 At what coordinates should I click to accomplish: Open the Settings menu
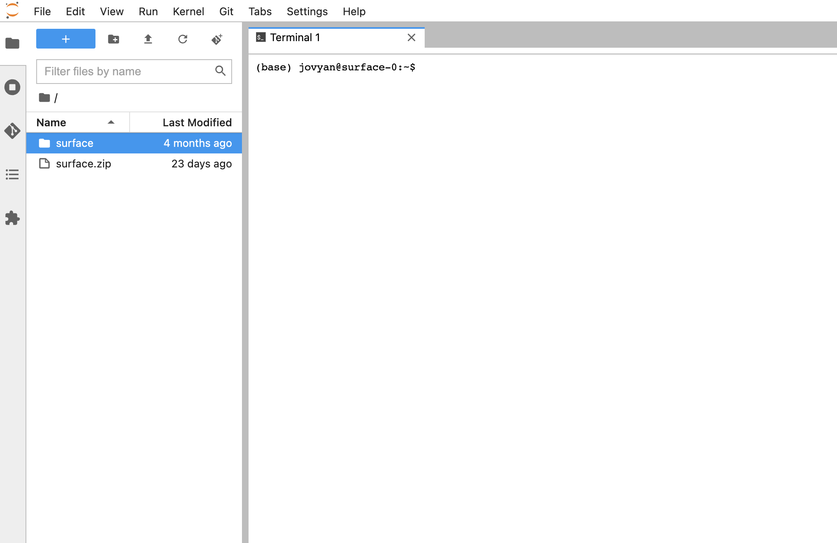pos(307,12)
